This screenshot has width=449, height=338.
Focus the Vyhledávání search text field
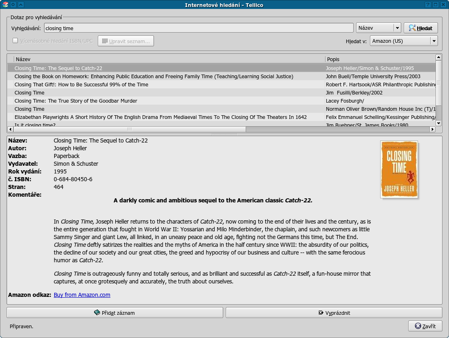(x=199, y=28)
